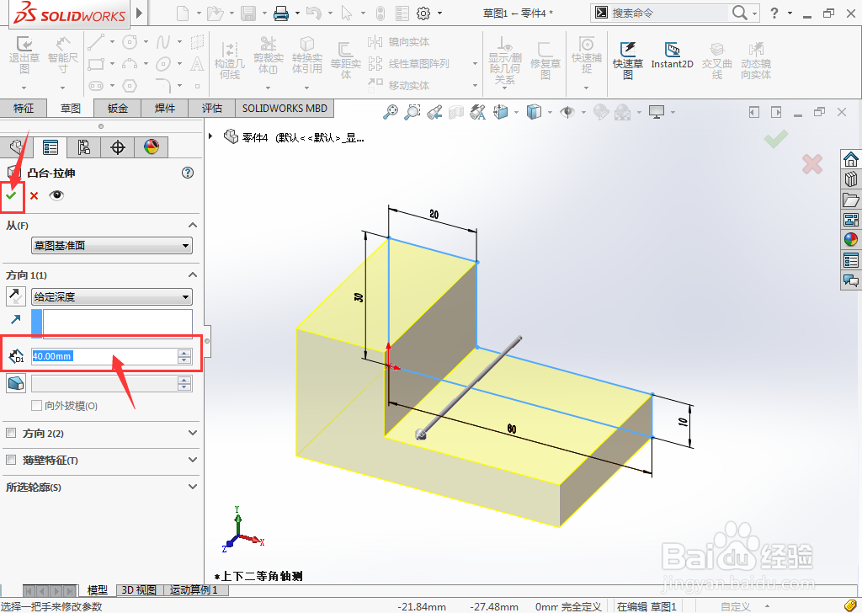Click the draft on/off icon
862x613 pixels.
(x=16, y=382)
